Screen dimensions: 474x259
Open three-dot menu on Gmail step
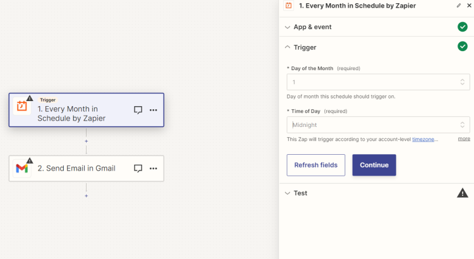tap(153, 169)
